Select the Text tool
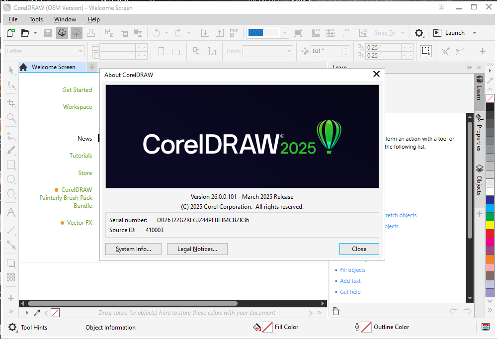Viewport: 497px width, 339px height. coord(11,212)
